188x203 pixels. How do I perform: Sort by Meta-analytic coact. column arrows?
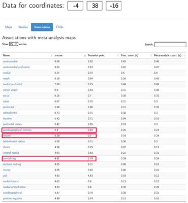184,55
